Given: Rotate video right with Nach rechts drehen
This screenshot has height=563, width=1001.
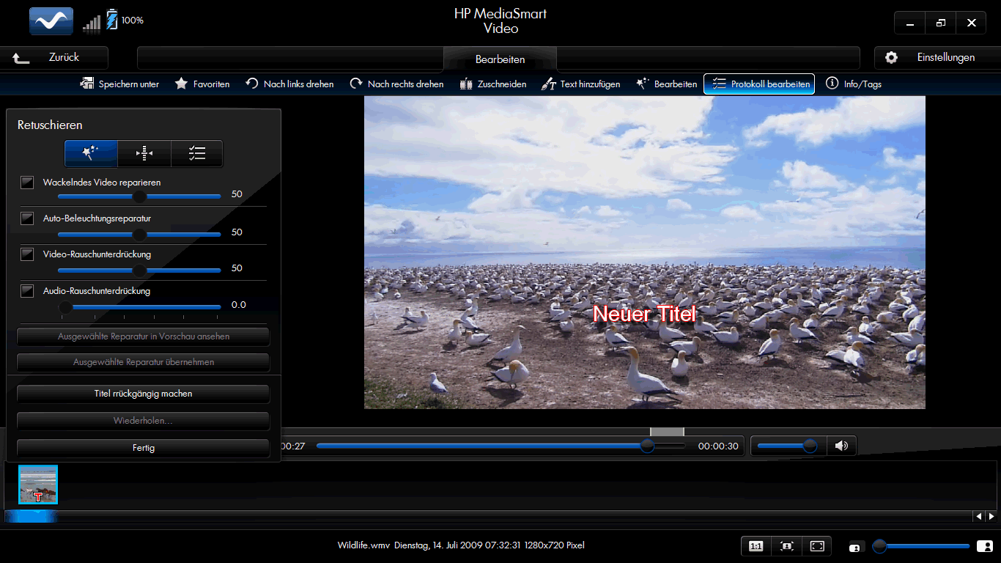Looking at the screenshot, I should (x=396, y=84).
